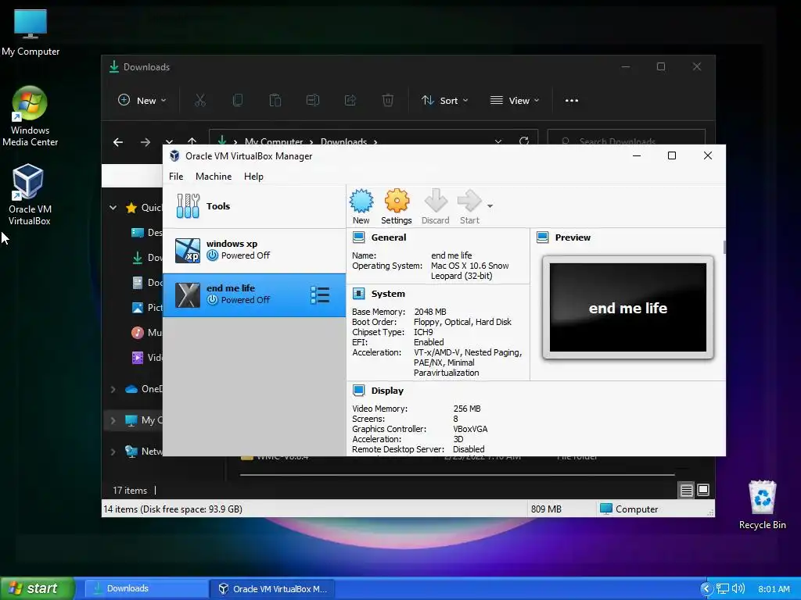
Task: Click the Refresh icon in Downloads address bar
Action: pyautogui.click(x=524, y=141)
